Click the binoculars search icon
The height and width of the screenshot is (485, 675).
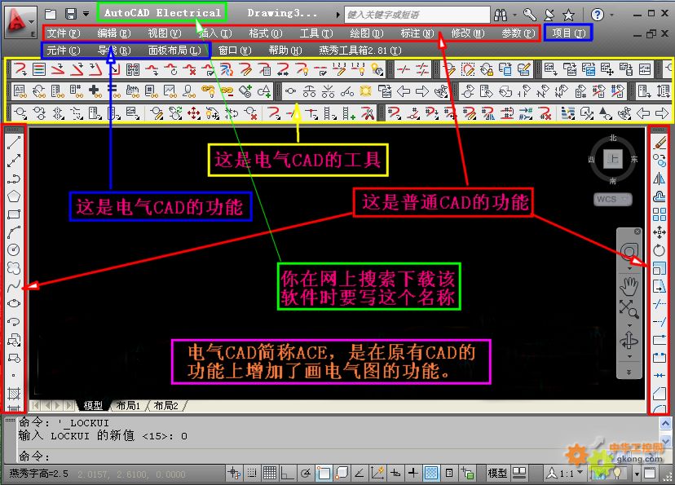click(501, 15)
